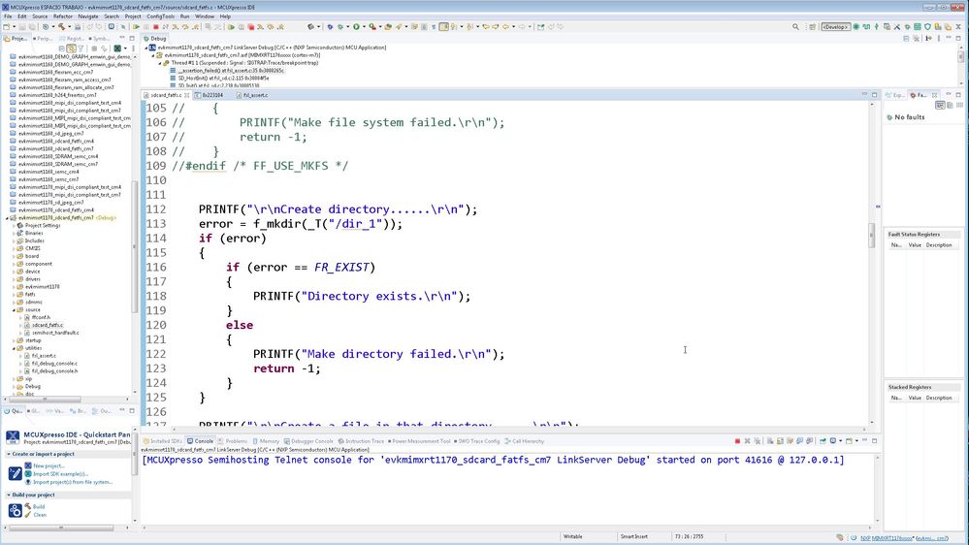
Task: Open the Faults view tab
Action: tap(921, 95)
